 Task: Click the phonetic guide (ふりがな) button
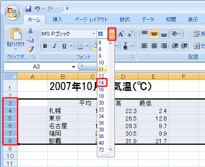125,46
